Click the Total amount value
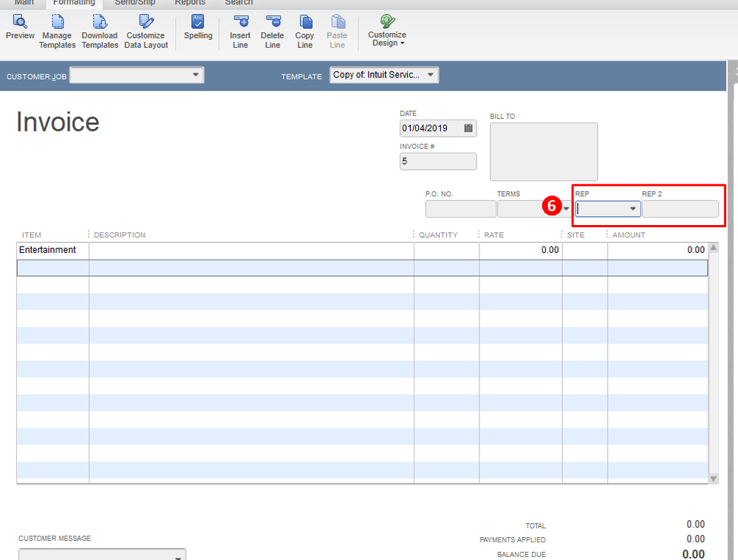Viewport: 738px width, 560px height. 696,525
